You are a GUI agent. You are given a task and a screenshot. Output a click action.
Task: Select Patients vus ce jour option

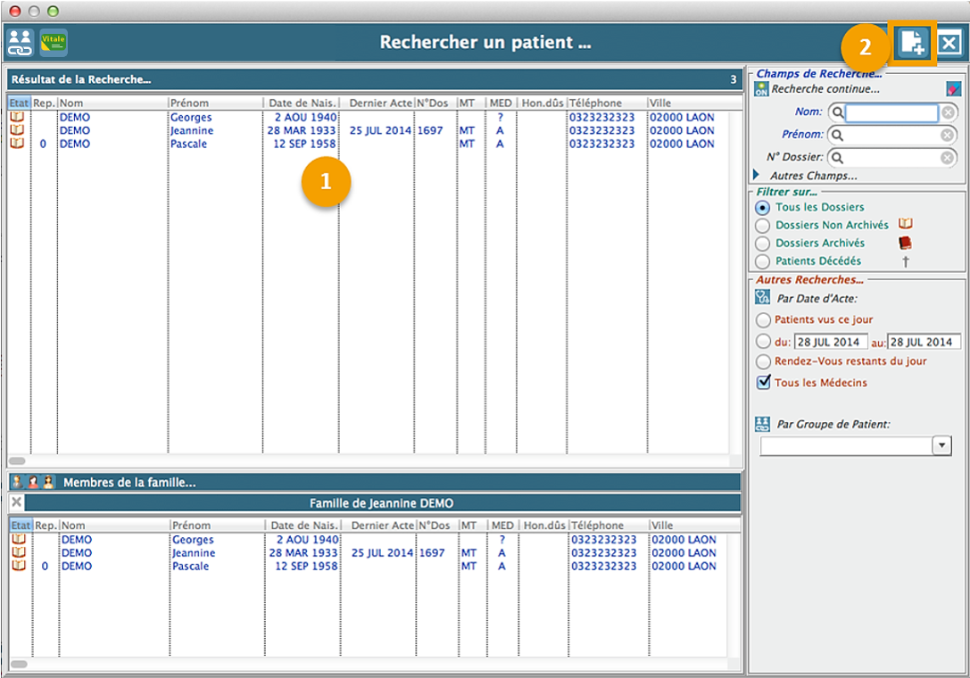(x=762, y=319)
